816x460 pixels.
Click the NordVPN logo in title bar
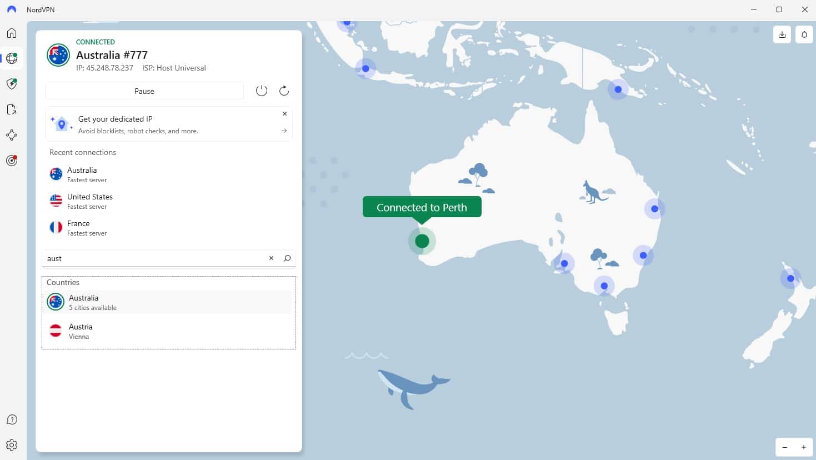(12, 9)
